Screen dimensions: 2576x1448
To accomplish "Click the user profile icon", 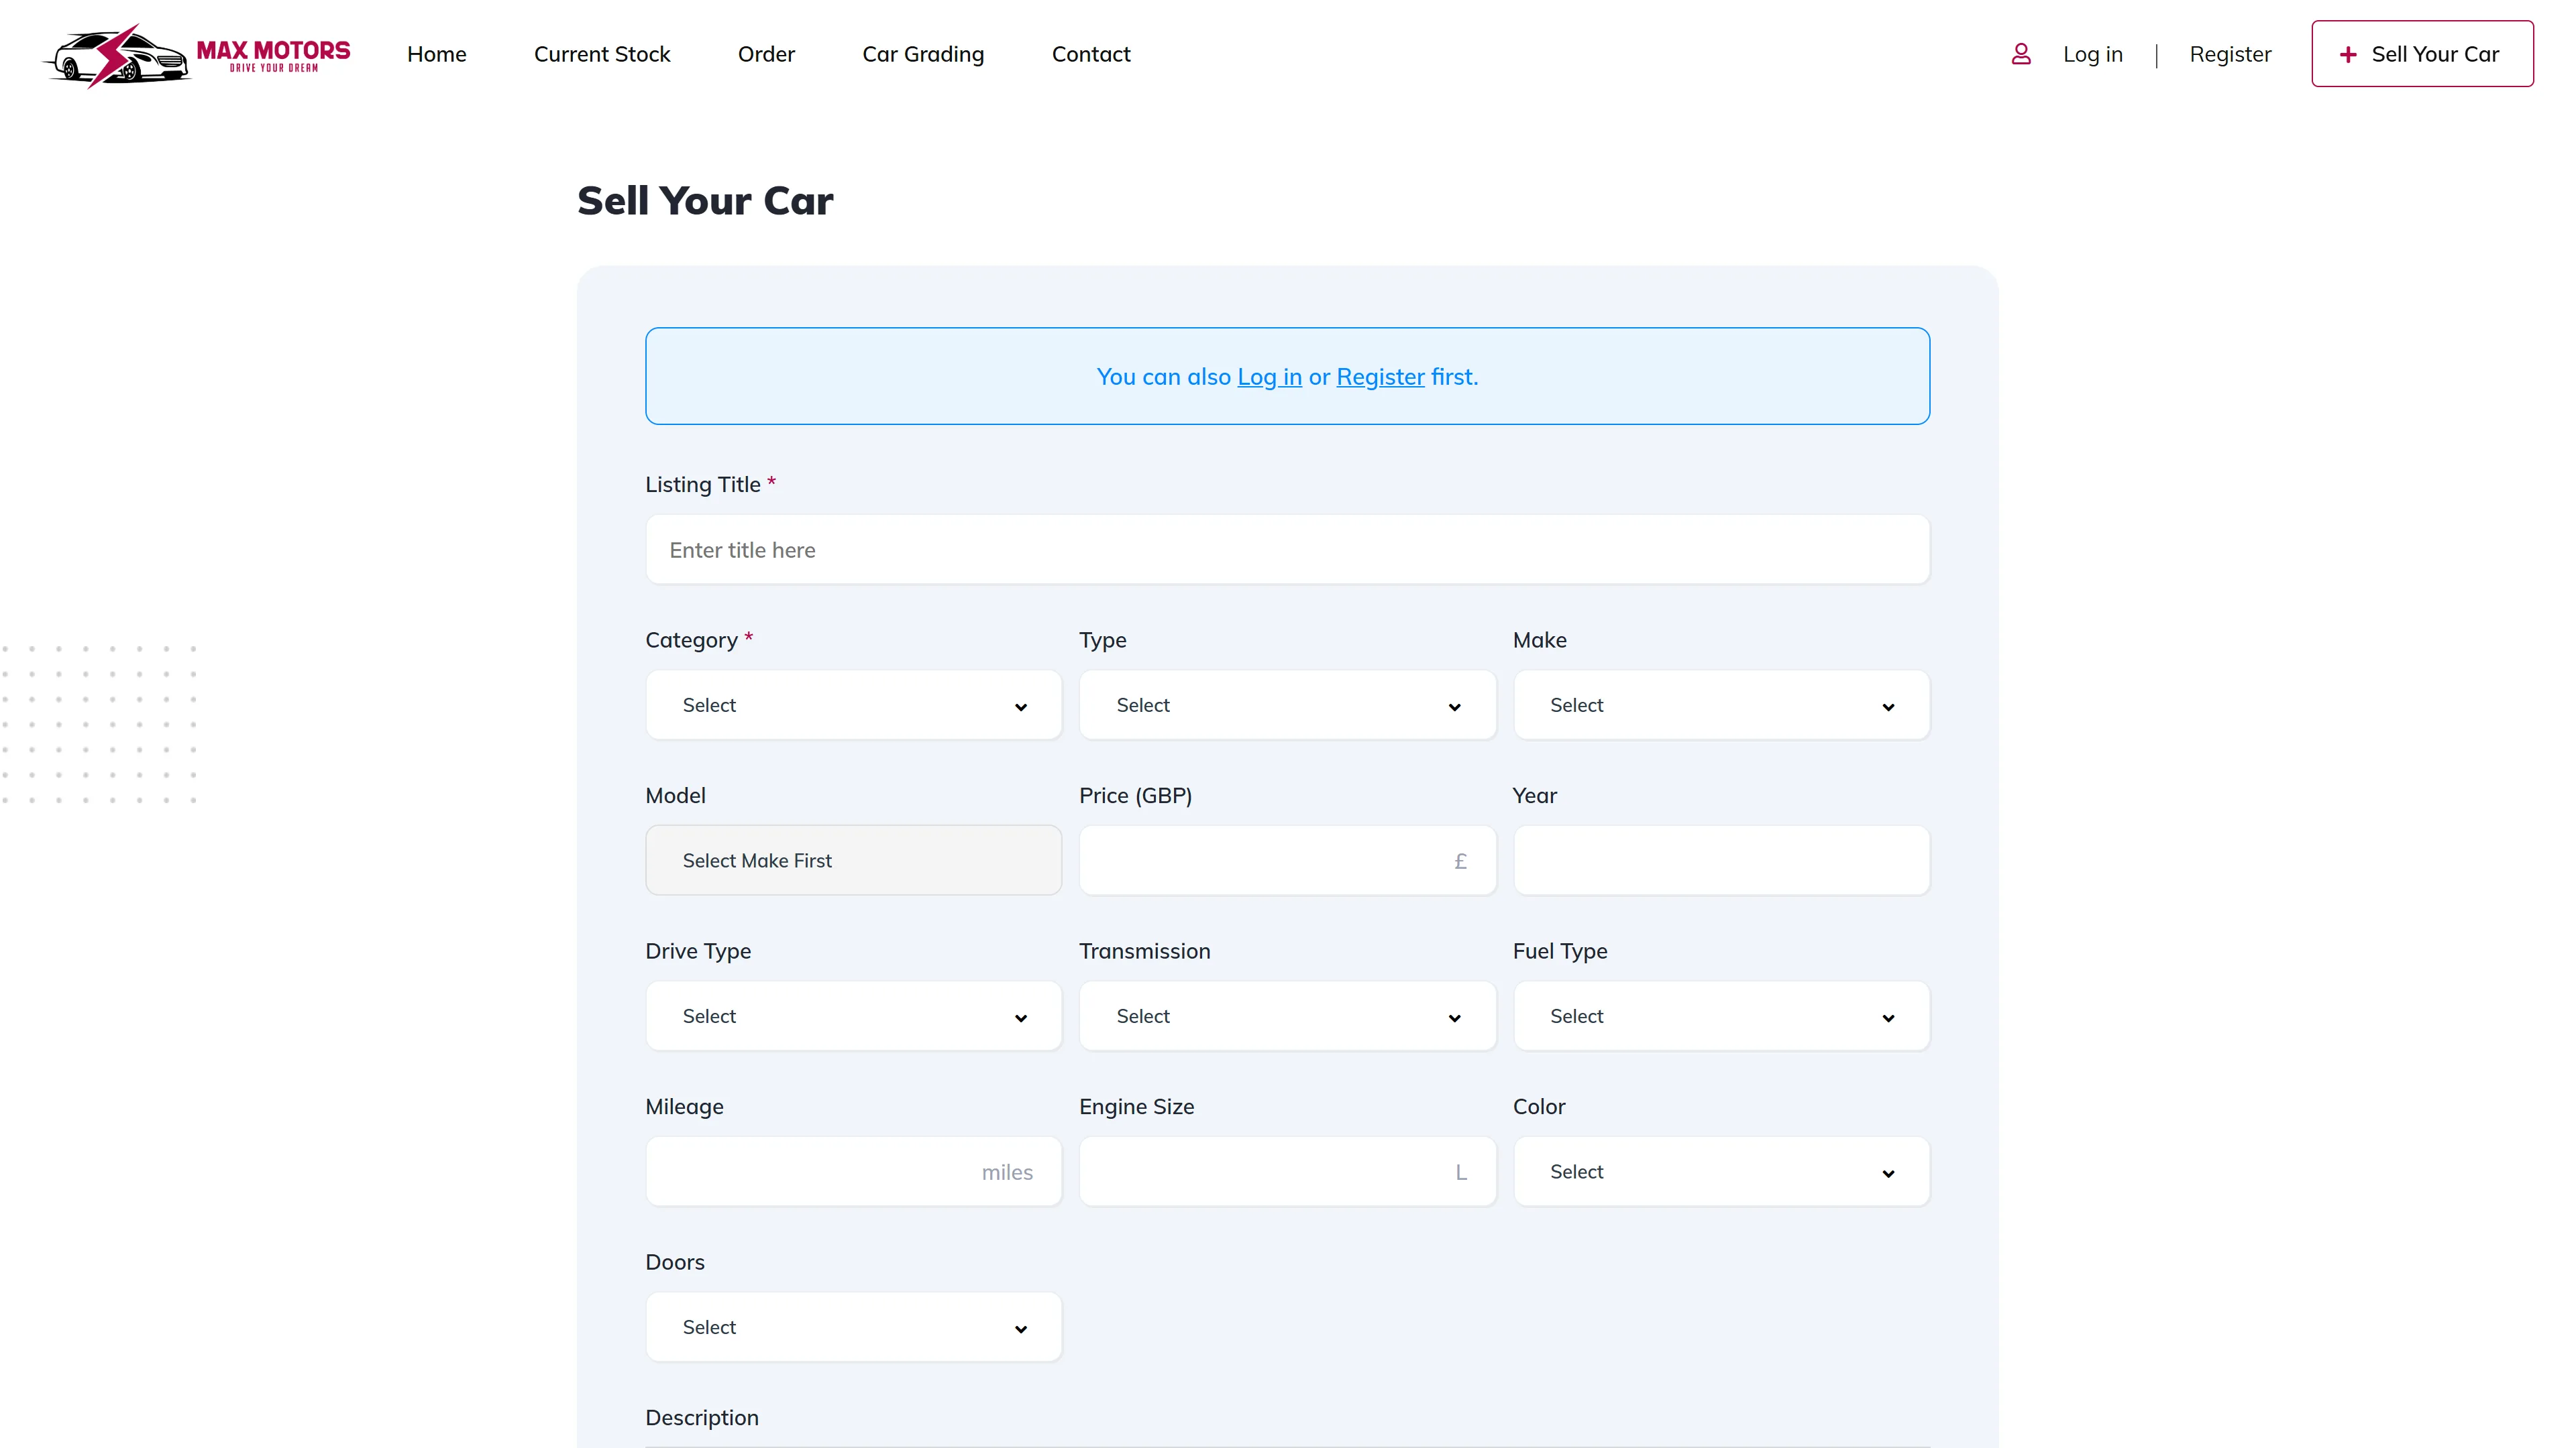I will pos(2020,54).
